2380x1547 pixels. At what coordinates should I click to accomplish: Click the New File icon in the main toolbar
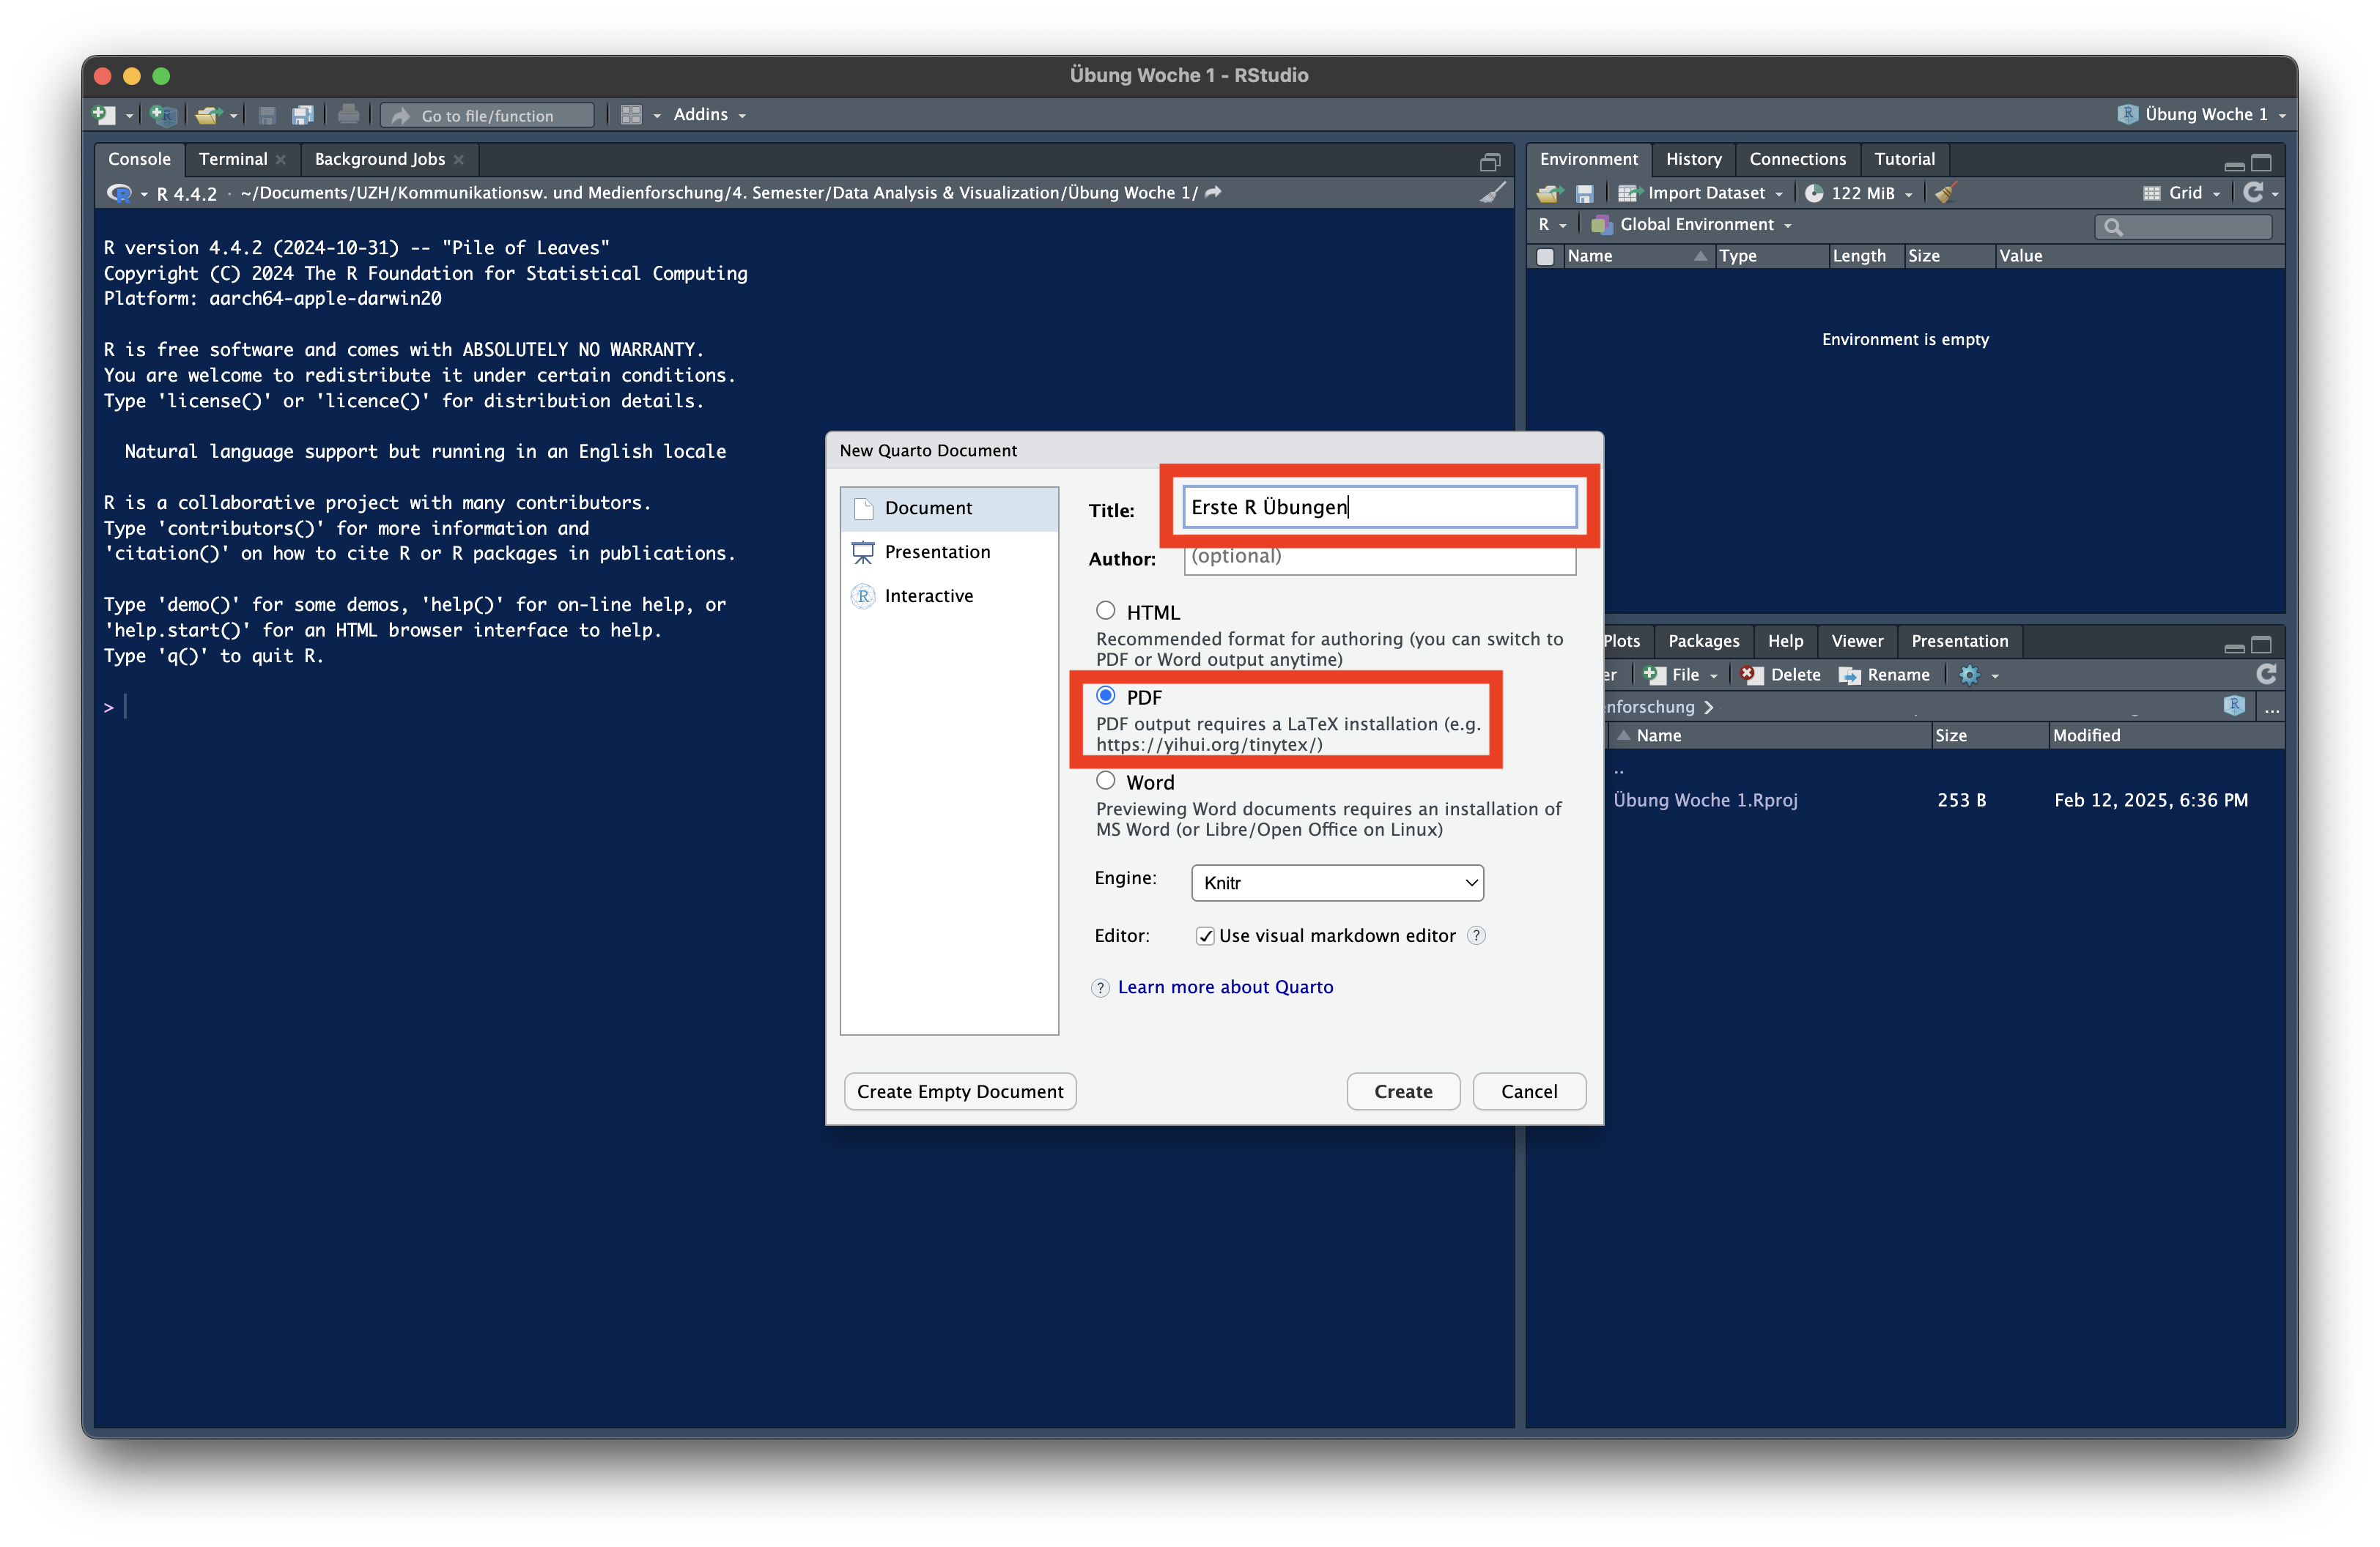(104, 115)
